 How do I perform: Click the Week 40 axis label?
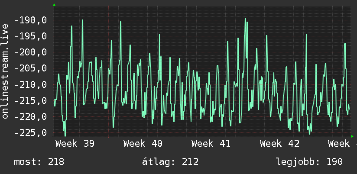click(143, 144)
